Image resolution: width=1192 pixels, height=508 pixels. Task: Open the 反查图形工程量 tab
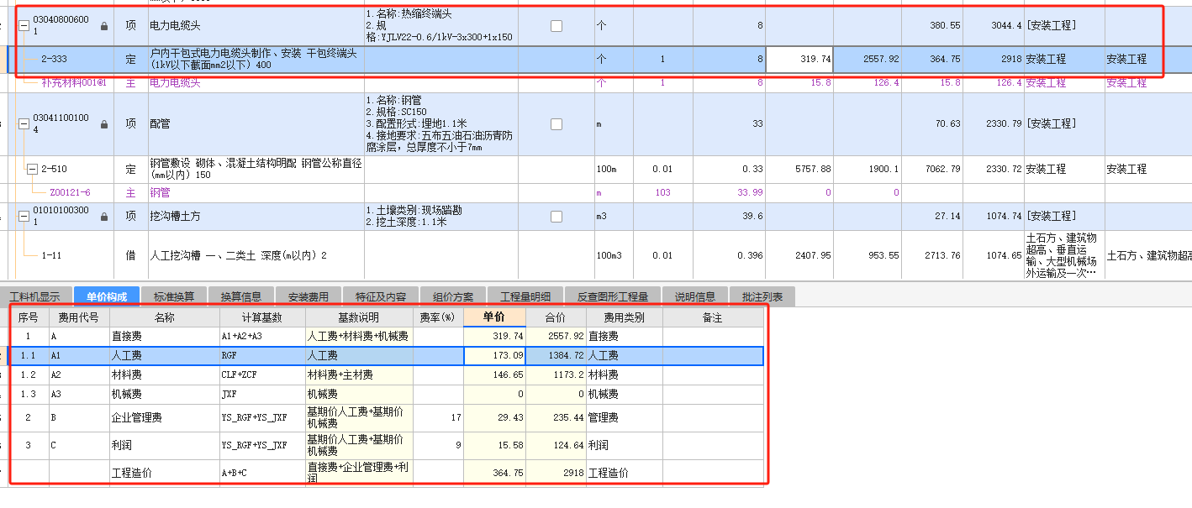click(613, 296)
